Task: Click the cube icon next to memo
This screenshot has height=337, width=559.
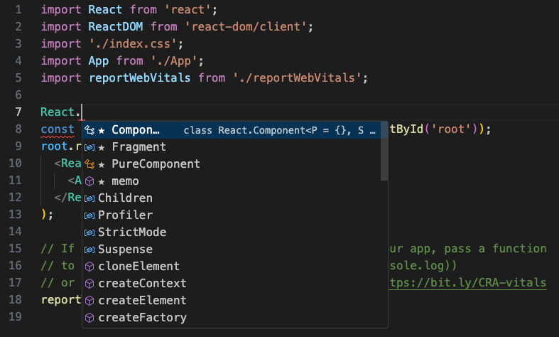Action: (x=90, y=181)
